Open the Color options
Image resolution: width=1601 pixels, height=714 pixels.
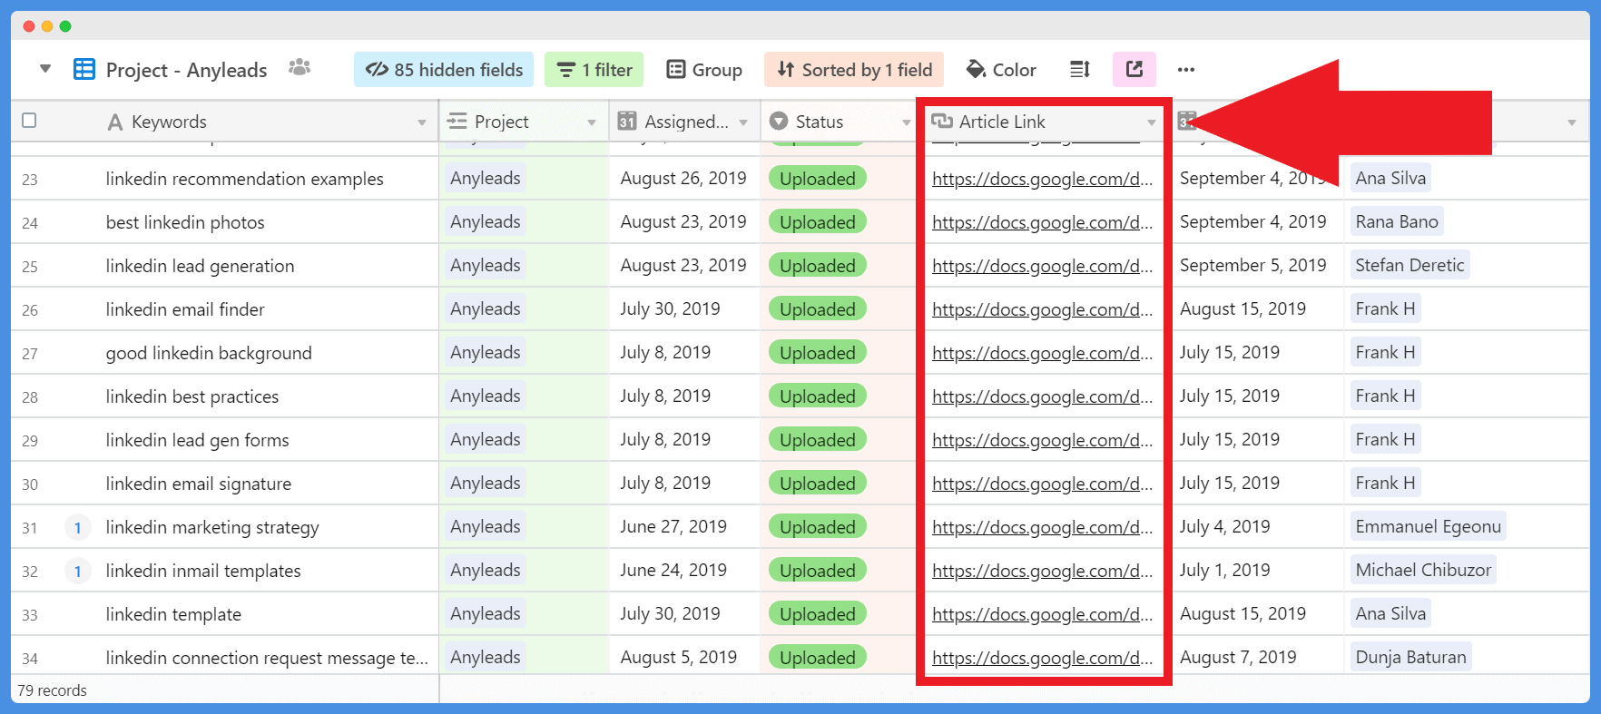[x=1001, y=70]
